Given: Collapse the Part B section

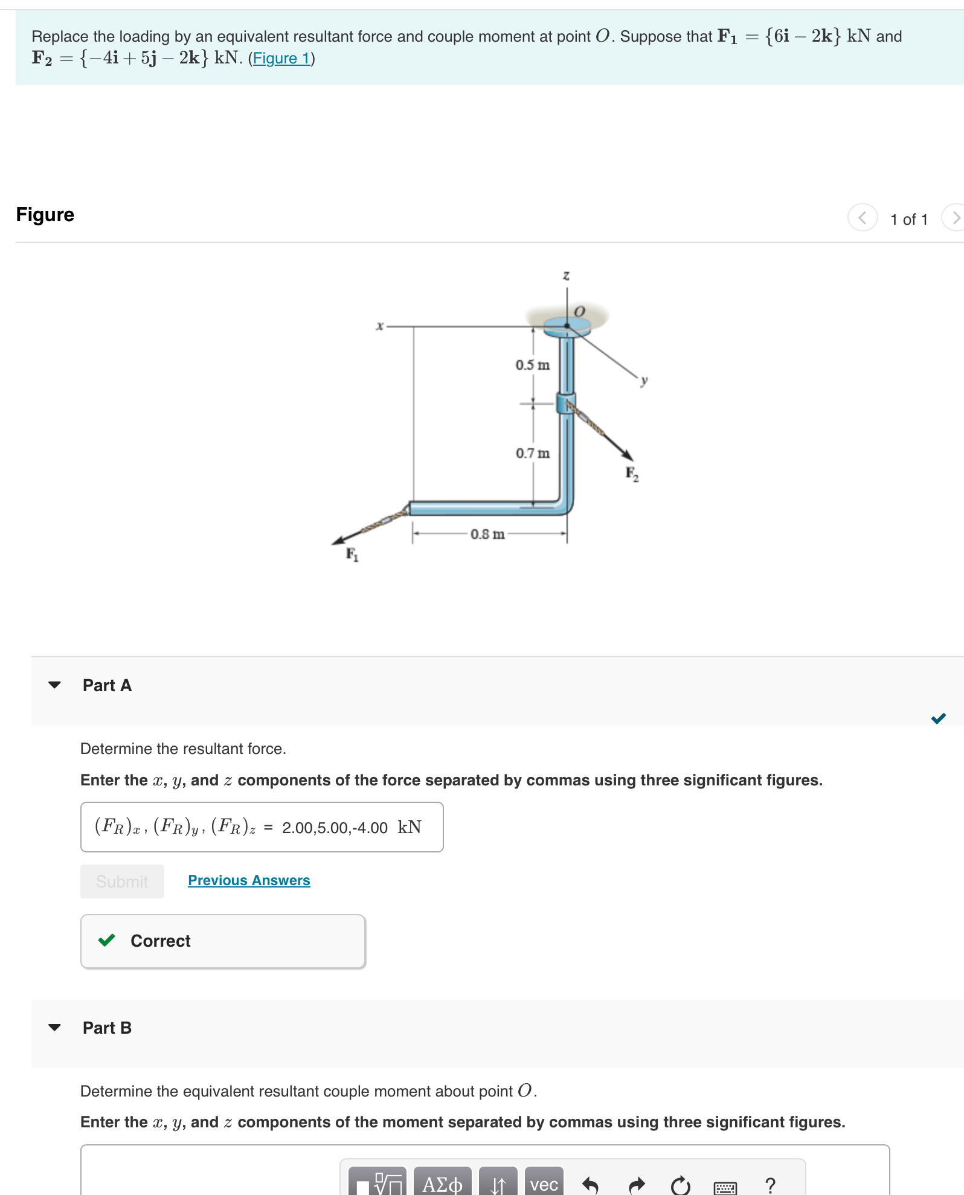Looking at the screenshot, I should [x=55, y=1028].
